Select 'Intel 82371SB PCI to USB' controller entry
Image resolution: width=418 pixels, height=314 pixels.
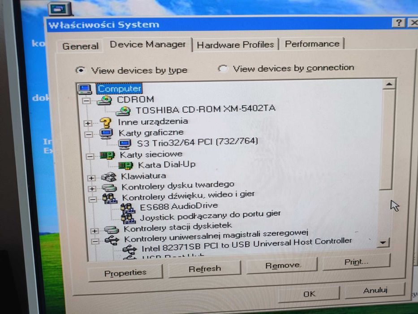(x=247, y=244)
